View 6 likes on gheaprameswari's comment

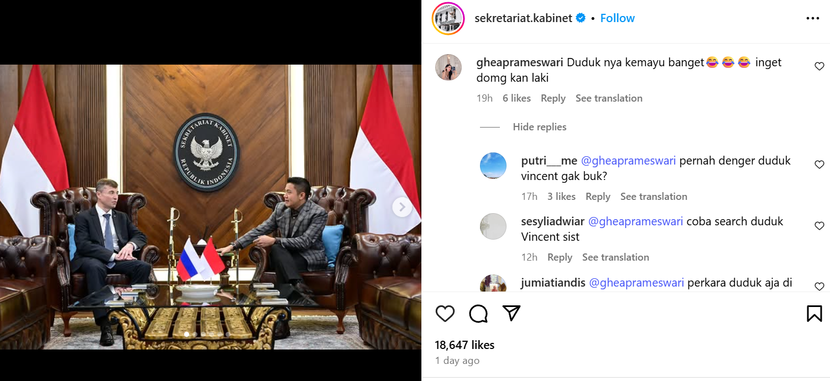coord(516,98)
